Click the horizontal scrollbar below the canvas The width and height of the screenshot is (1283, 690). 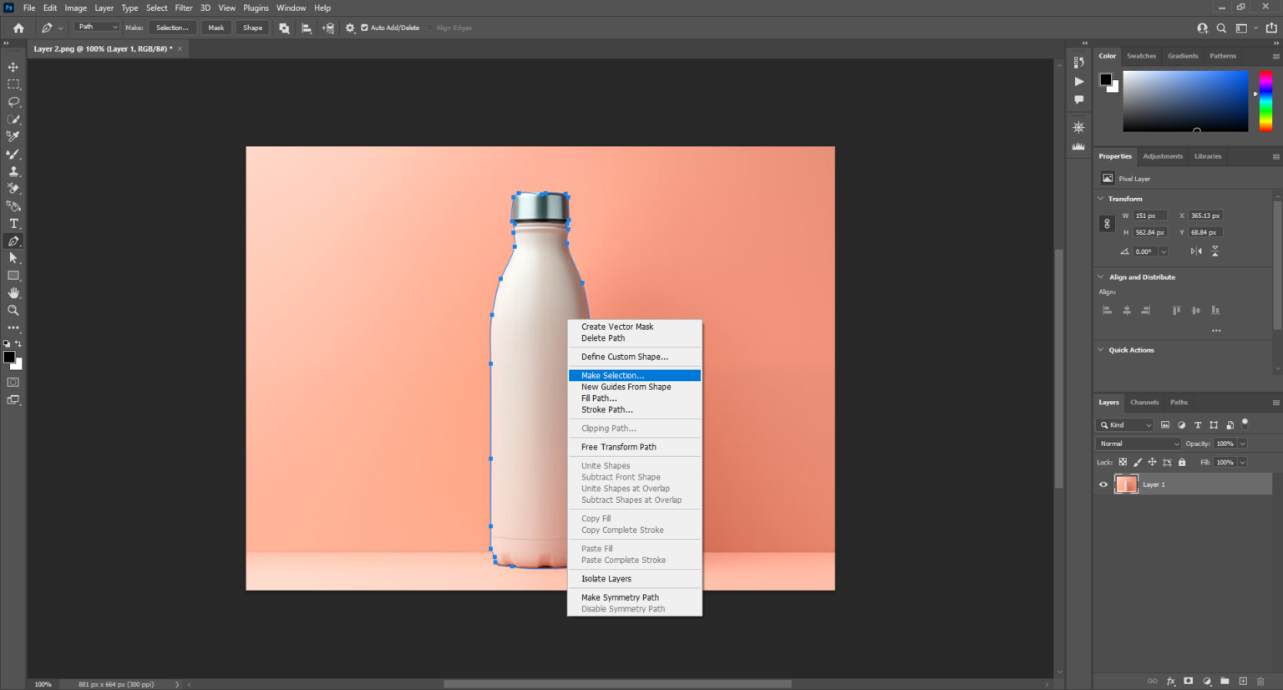pos(618,683)
